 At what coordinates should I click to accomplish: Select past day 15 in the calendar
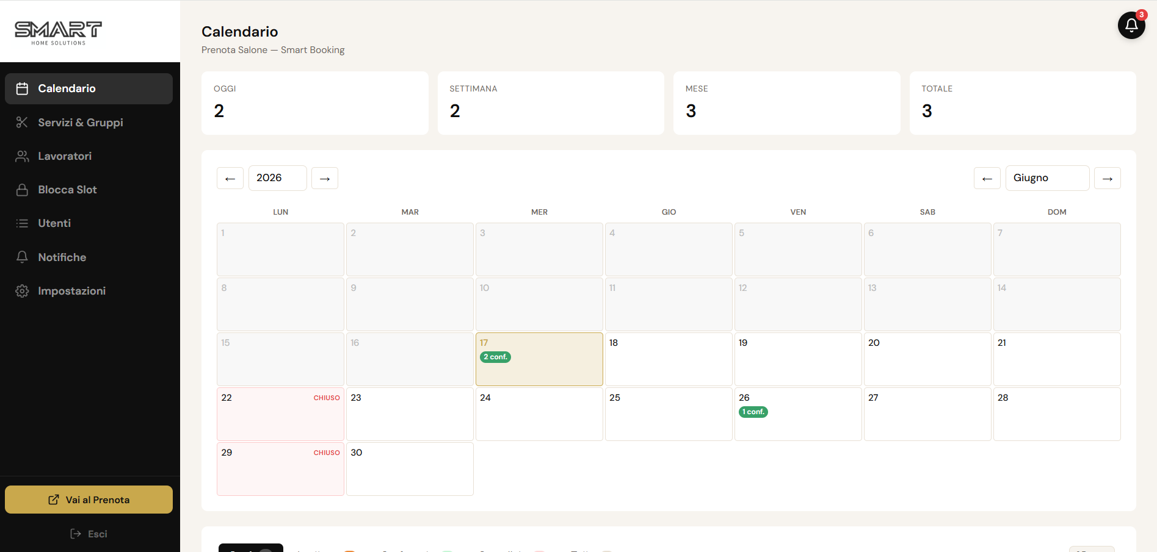tap(280, 359)
